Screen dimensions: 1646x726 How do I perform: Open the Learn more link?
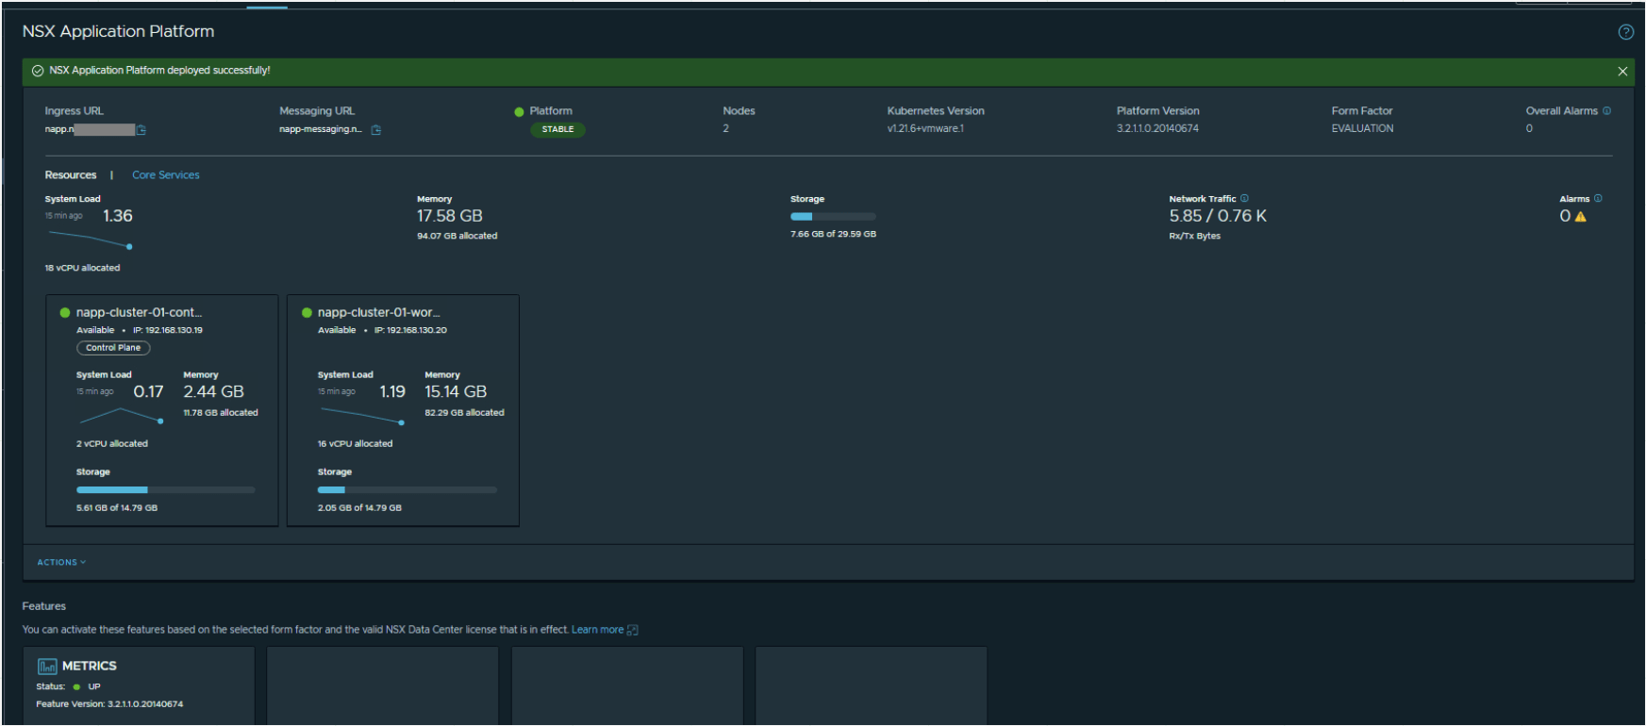(x=597, y=630)
